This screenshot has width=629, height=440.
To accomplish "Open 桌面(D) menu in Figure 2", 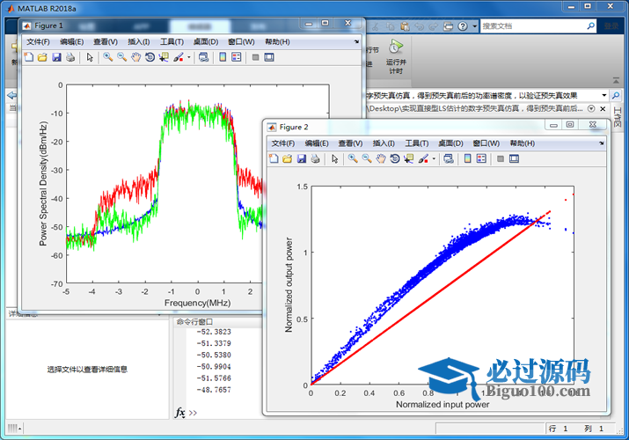I will point(450,143).
